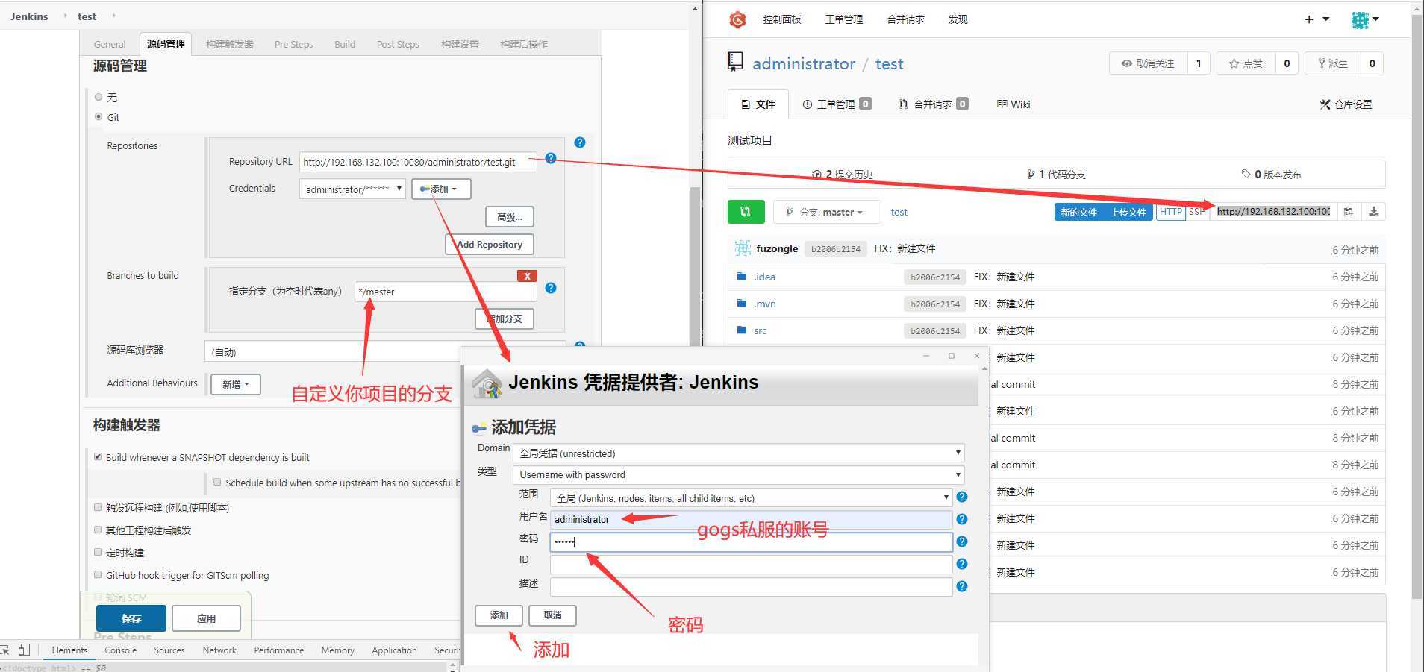The height and width of the screenshot is (672, 1424).
Task: Switch to the Pre Steps tab
Action: coord(294,44)
